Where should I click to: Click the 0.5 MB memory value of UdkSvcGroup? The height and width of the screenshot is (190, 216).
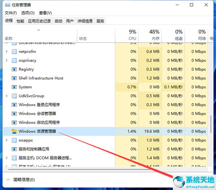click(x=153, y=96)
